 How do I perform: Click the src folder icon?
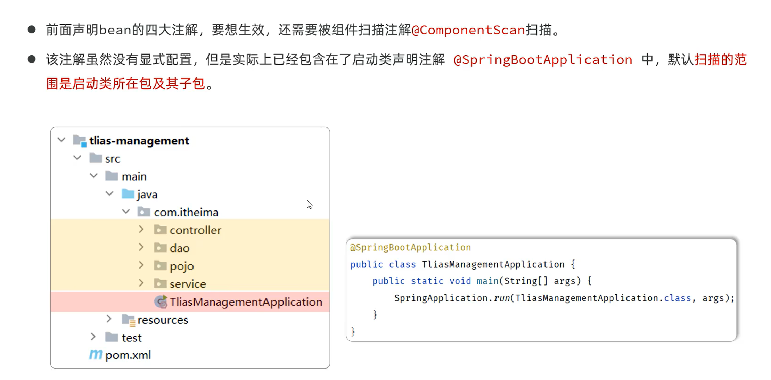pyautogui.click(x=96, y=158)
